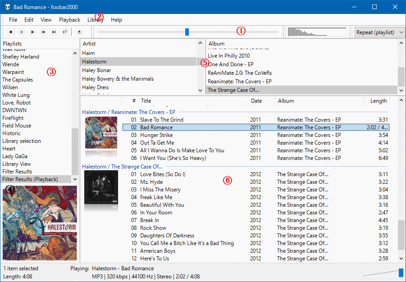Pause the current track
This screenshot has height=282, width=406.
click(22, 32)
